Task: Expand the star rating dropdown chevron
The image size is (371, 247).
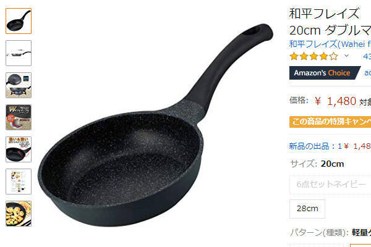Action: (346, 56)
